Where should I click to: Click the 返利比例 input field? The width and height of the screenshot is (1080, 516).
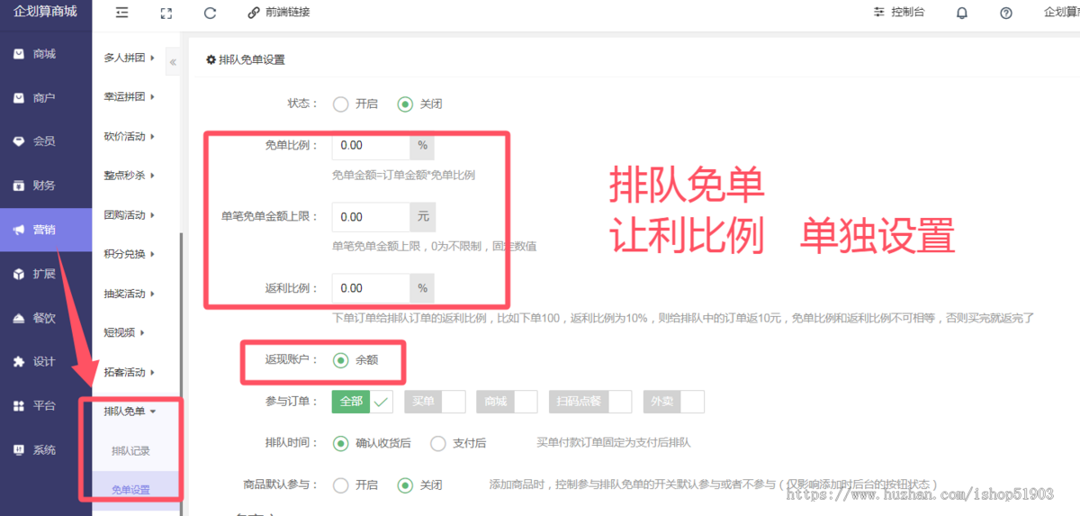(371, 288)
